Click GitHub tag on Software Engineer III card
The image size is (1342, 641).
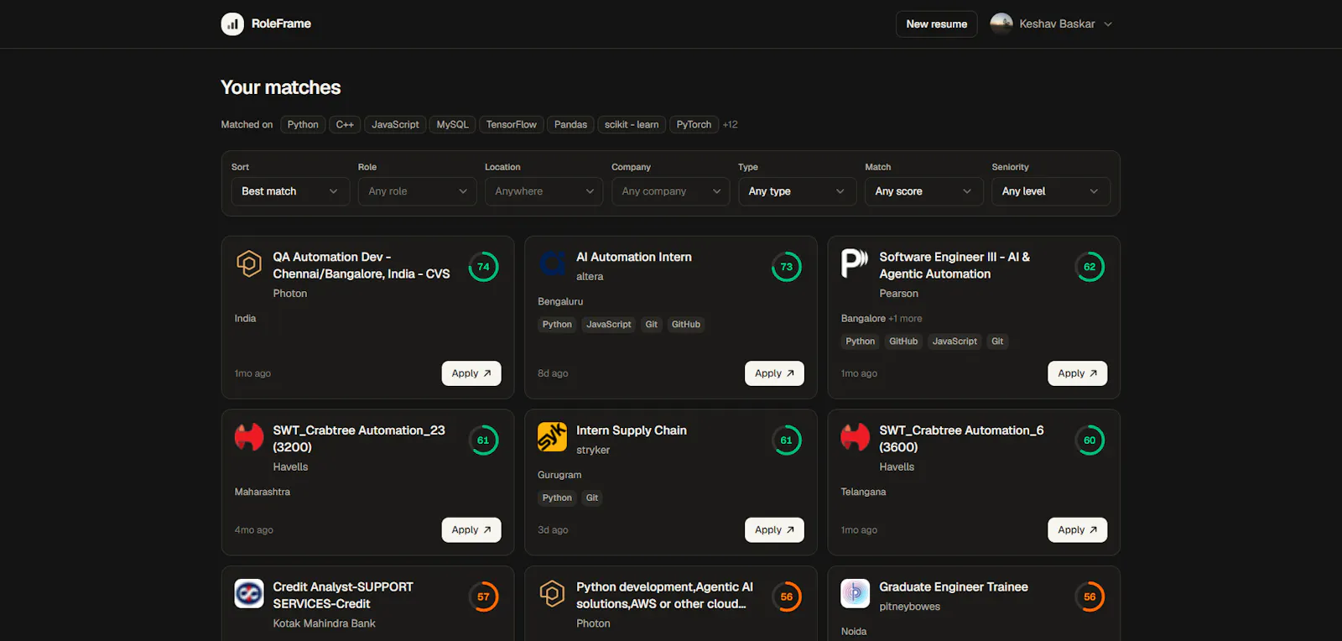903,341
